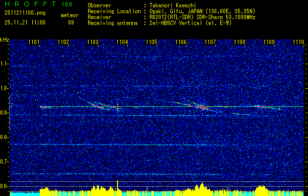
Task: Click time marker 1105
Action: tap(152, 42)
